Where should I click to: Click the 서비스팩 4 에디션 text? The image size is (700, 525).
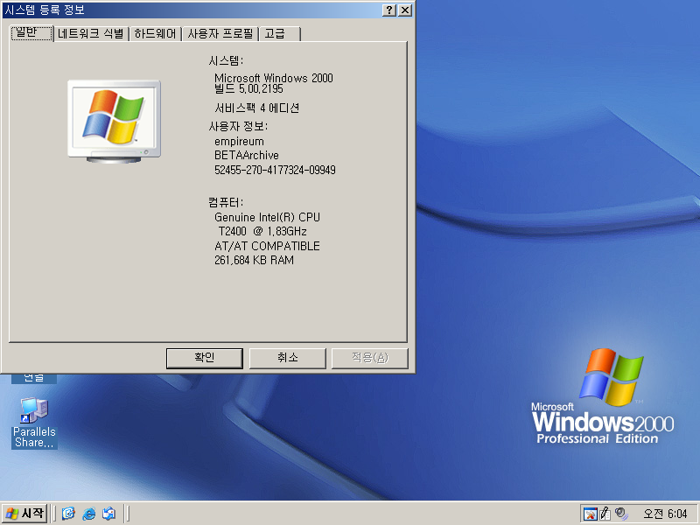click(256, 108)
